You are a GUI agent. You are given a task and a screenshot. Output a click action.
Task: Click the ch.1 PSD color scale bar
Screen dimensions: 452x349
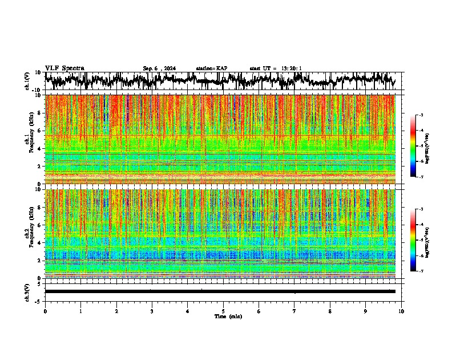point(413,146)
